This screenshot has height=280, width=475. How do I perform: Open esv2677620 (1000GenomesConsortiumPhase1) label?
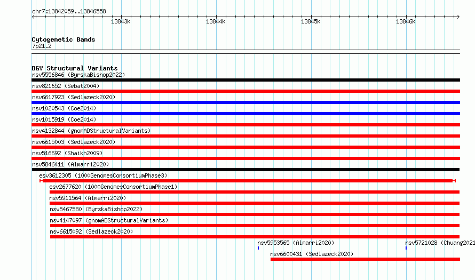click(113, 187)
